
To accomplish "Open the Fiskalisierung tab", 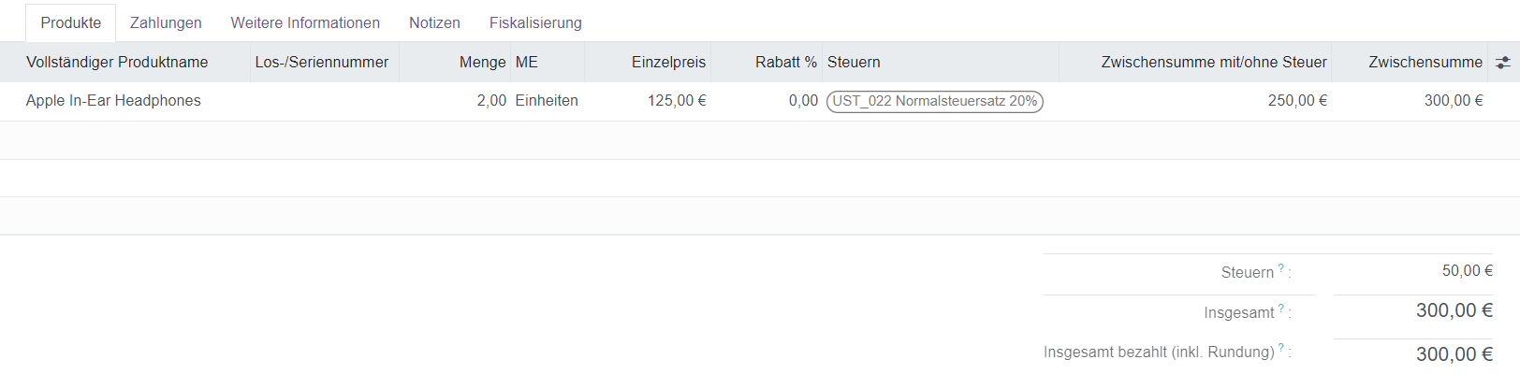I will (x=535, y=22).
